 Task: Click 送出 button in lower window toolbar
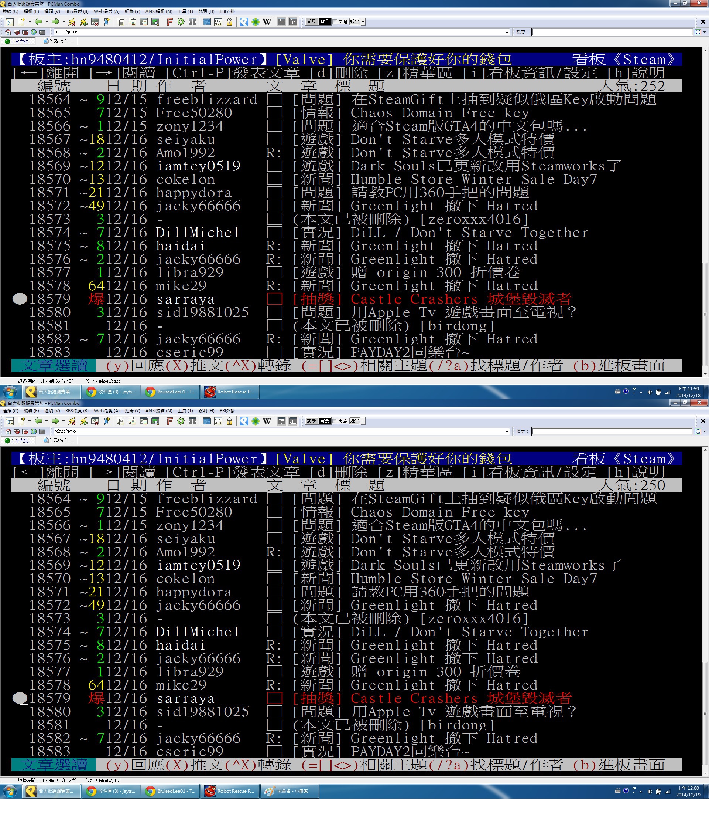coord(355,421)
